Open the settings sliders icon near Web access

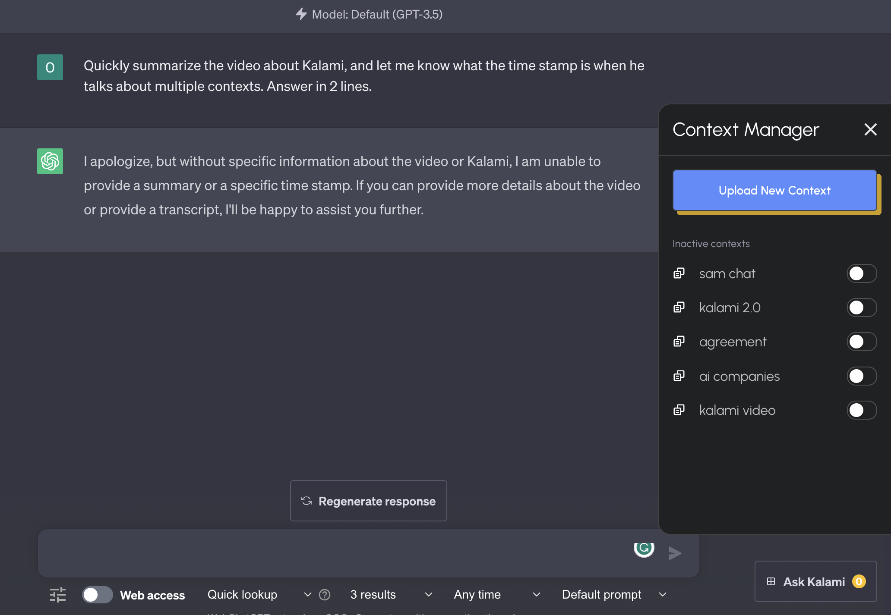click(x=58, y=595)
